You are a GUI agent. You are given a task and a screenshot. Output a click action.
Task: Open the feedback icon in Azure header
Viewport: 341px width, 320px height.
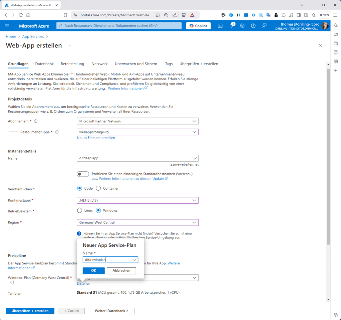264,26
